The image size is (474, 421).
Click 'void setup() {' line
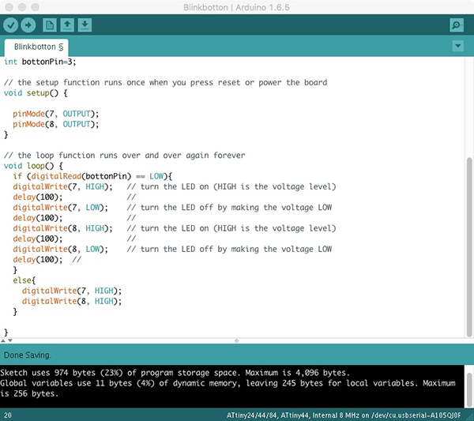point(36,93)
